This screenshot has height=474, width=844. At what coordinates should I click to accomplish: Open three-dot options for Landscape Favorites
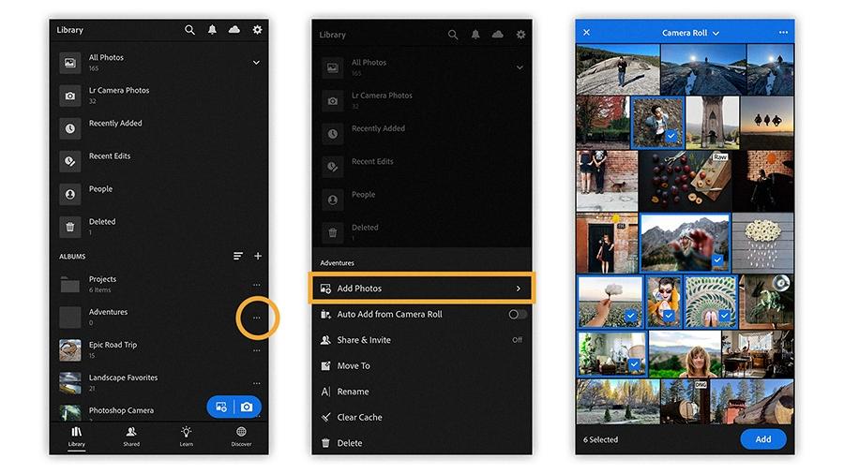[257, 383]
